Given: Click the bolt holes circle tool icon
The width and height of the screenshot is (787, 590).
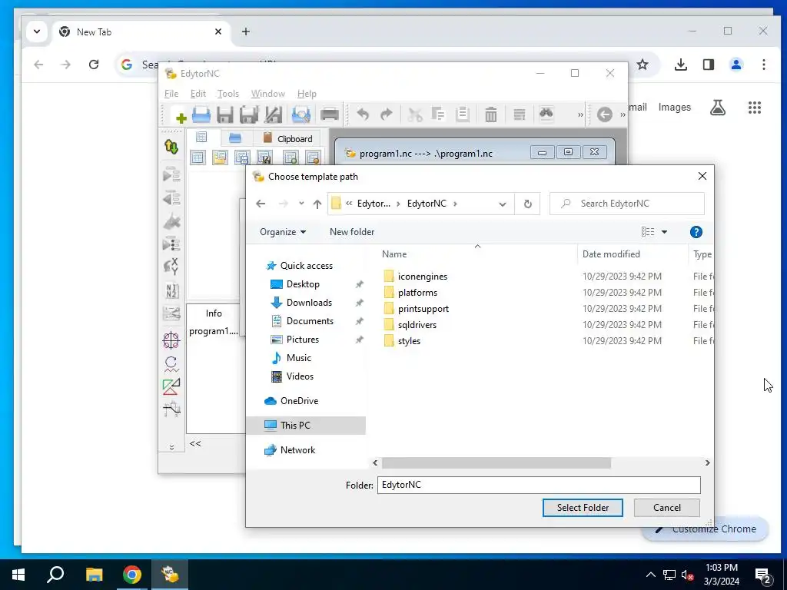Looking at the screenshot, I should [171, 340].
